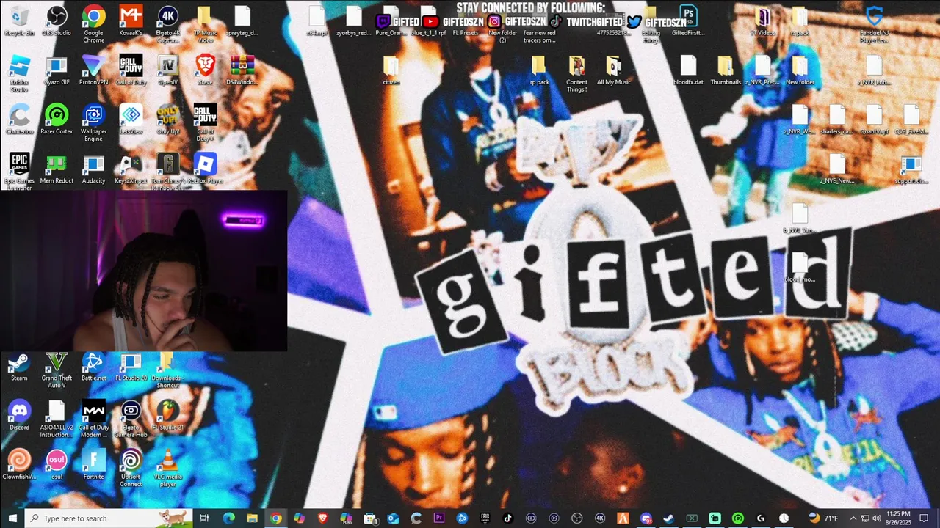
Task: Open OpenIV desktop shortcut
Action: (x=168, y=70)
